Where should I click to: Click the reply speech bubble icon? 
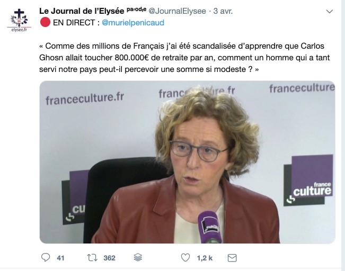coord(46,258)
